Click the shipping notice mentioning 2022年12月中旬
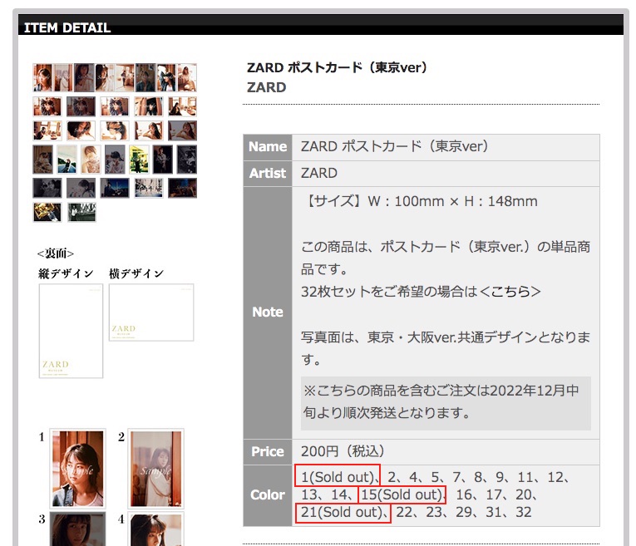The image size is (636, 546). tap(446, 402)
